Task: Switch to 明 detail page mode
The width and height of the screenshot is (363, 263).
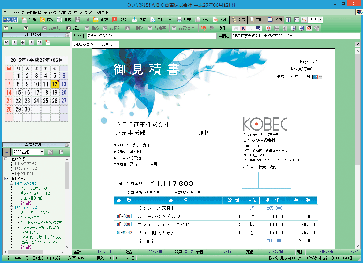Action: pos(258,28)
